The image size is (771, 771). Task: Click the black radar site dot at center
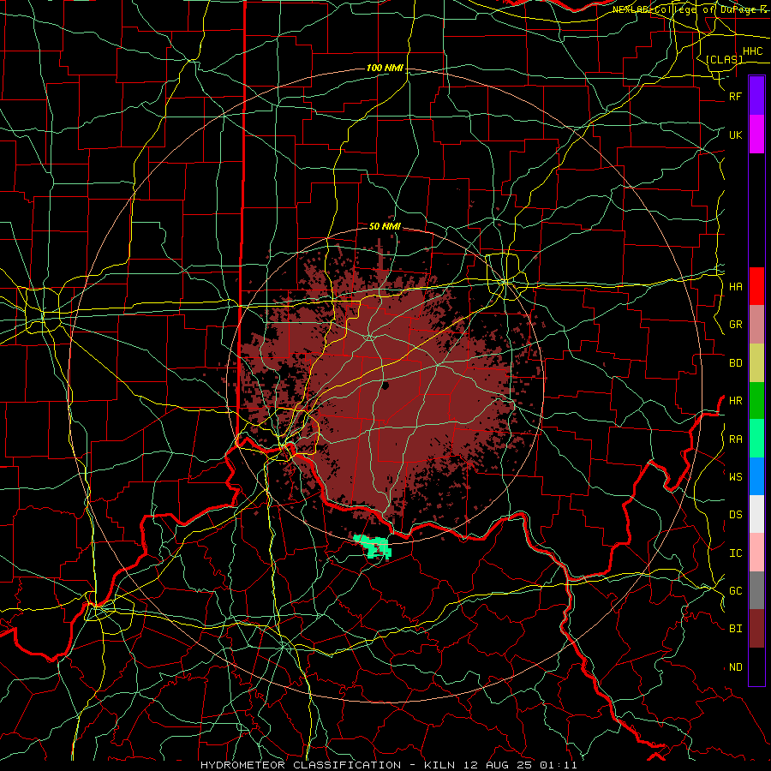tap(385, 385)
